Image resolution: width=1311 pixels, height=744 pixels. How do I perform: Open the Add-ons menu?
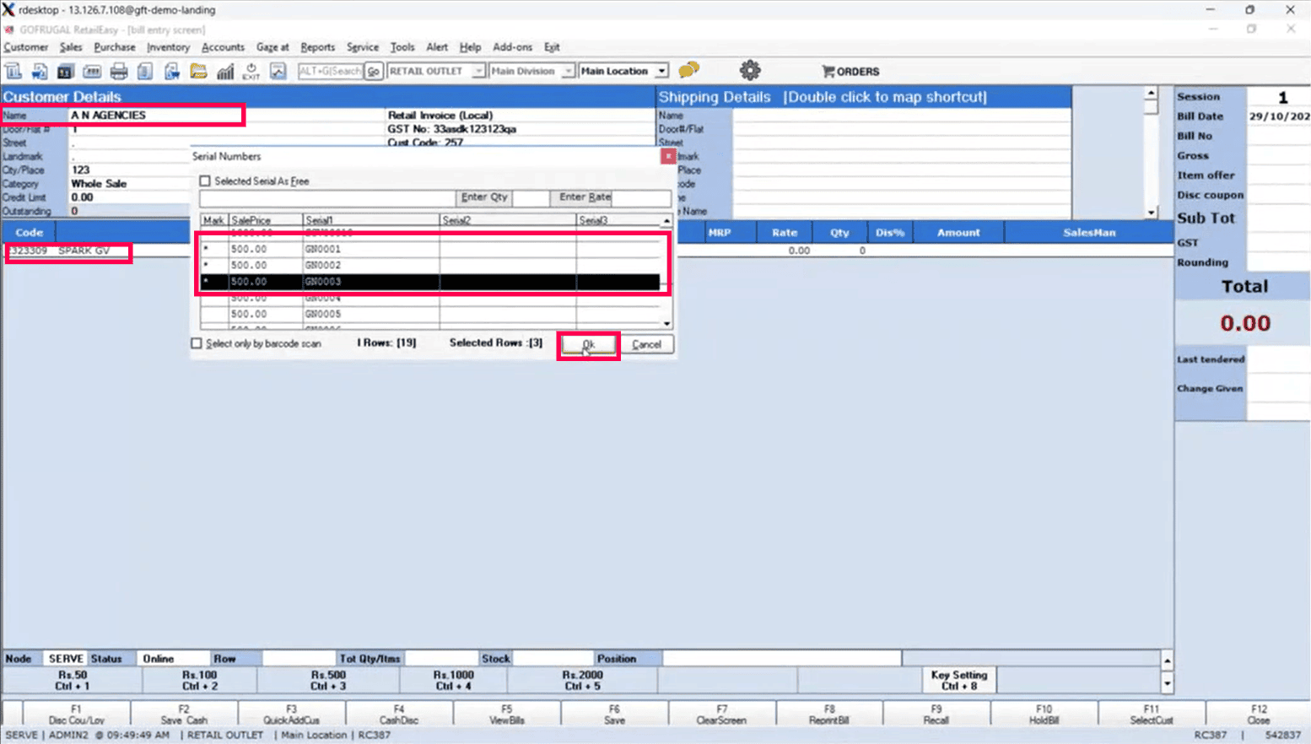(x=512, y=47)
